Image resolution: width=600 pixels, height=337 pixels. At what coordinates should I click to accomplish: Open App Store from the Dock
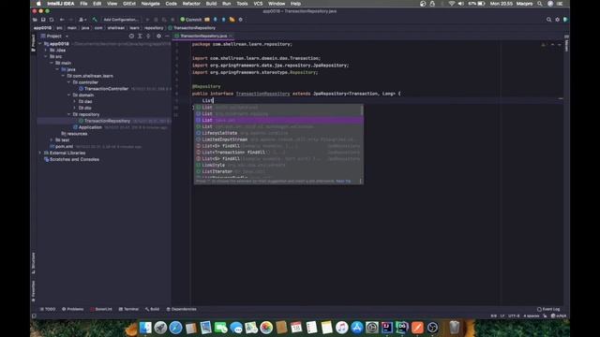coord(356,328)
